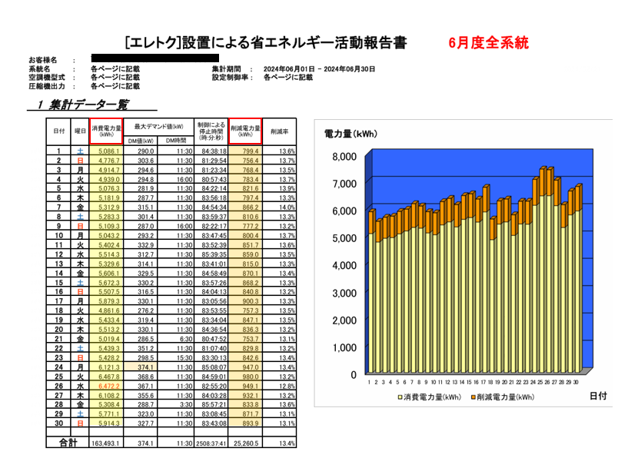Click the stop time 85:57:21

coord(214,405)
